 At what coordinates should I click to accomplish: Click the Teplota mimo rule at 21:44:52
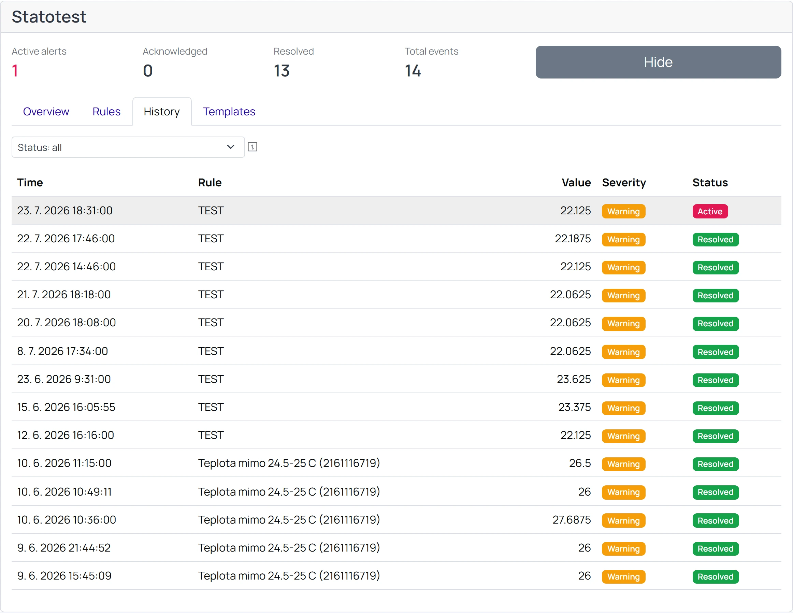(x=289, y=547)
